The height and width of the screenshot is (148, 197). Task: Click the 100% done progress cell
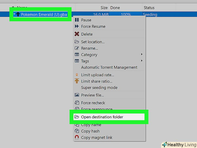[x=126, y=14]
